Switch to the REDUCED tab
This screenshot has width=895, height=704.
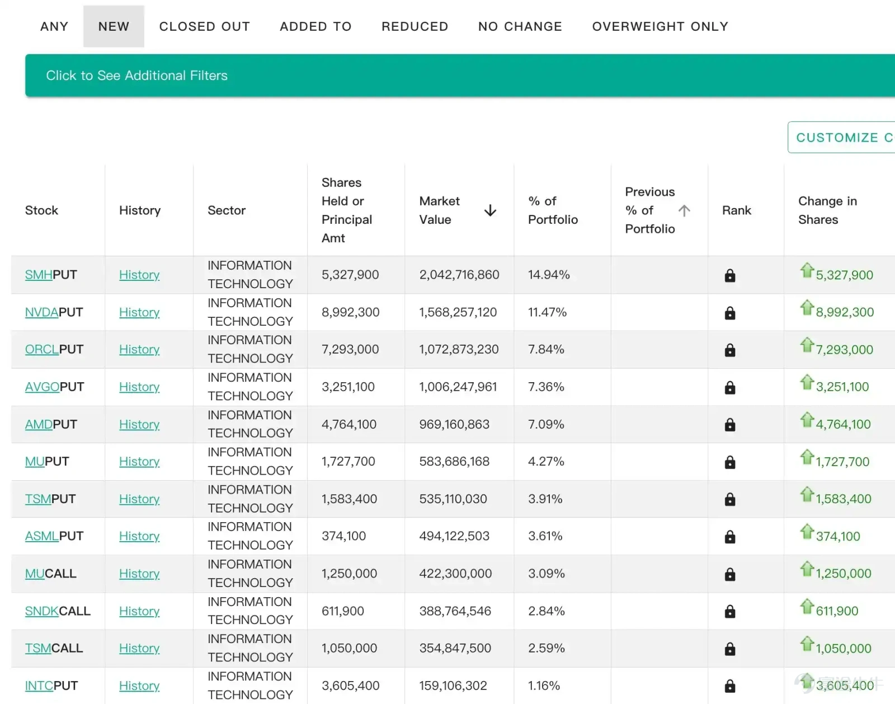click(x=414, y=26)
